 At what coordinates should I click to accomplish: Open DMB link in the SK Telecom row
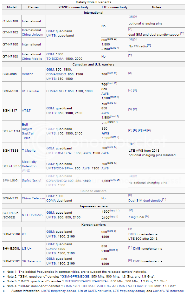tap(137, 261)
